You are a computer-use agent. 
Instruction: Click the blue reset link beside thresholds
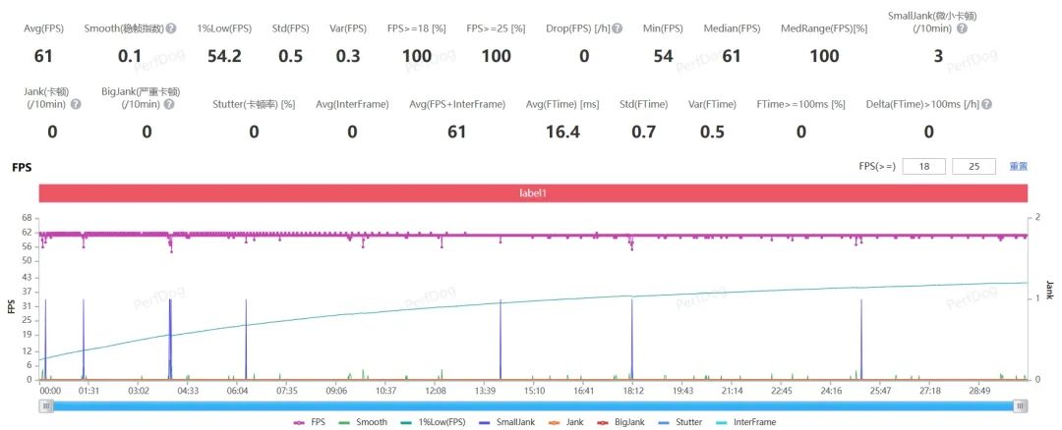pos(1018,166)
